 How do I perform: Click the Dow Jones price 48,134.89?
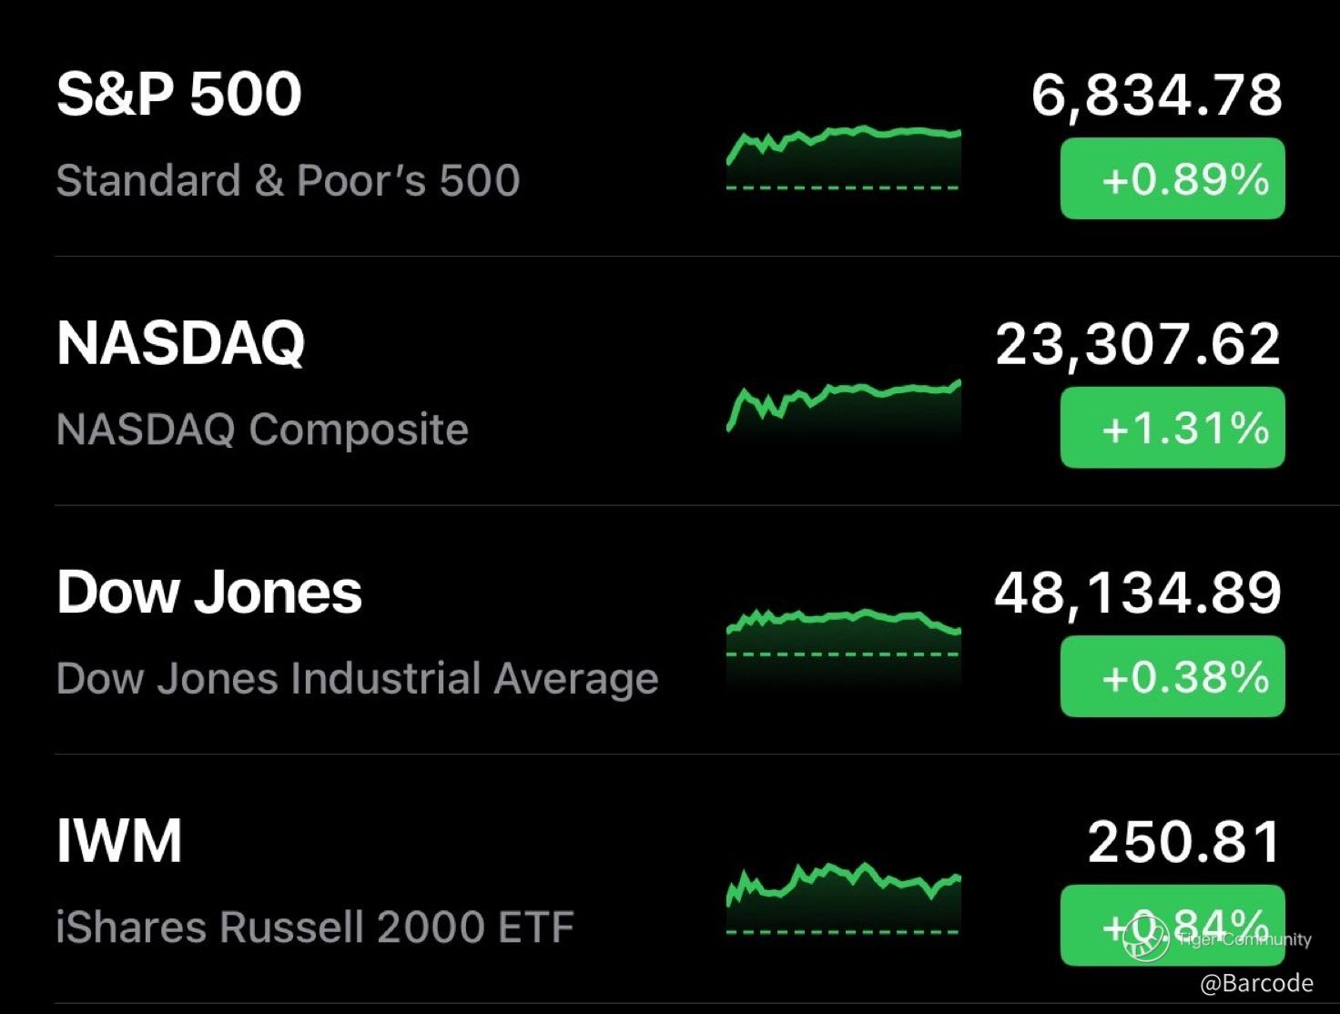(1138, 593)
